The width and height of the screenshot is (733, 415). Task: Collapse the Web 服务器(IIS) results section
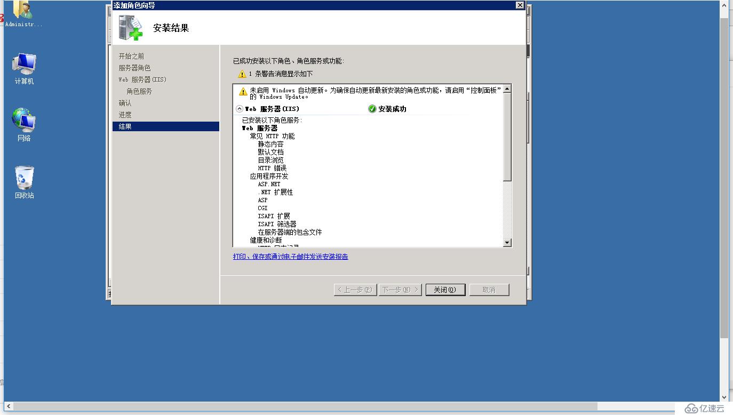(x=240, y=109)
